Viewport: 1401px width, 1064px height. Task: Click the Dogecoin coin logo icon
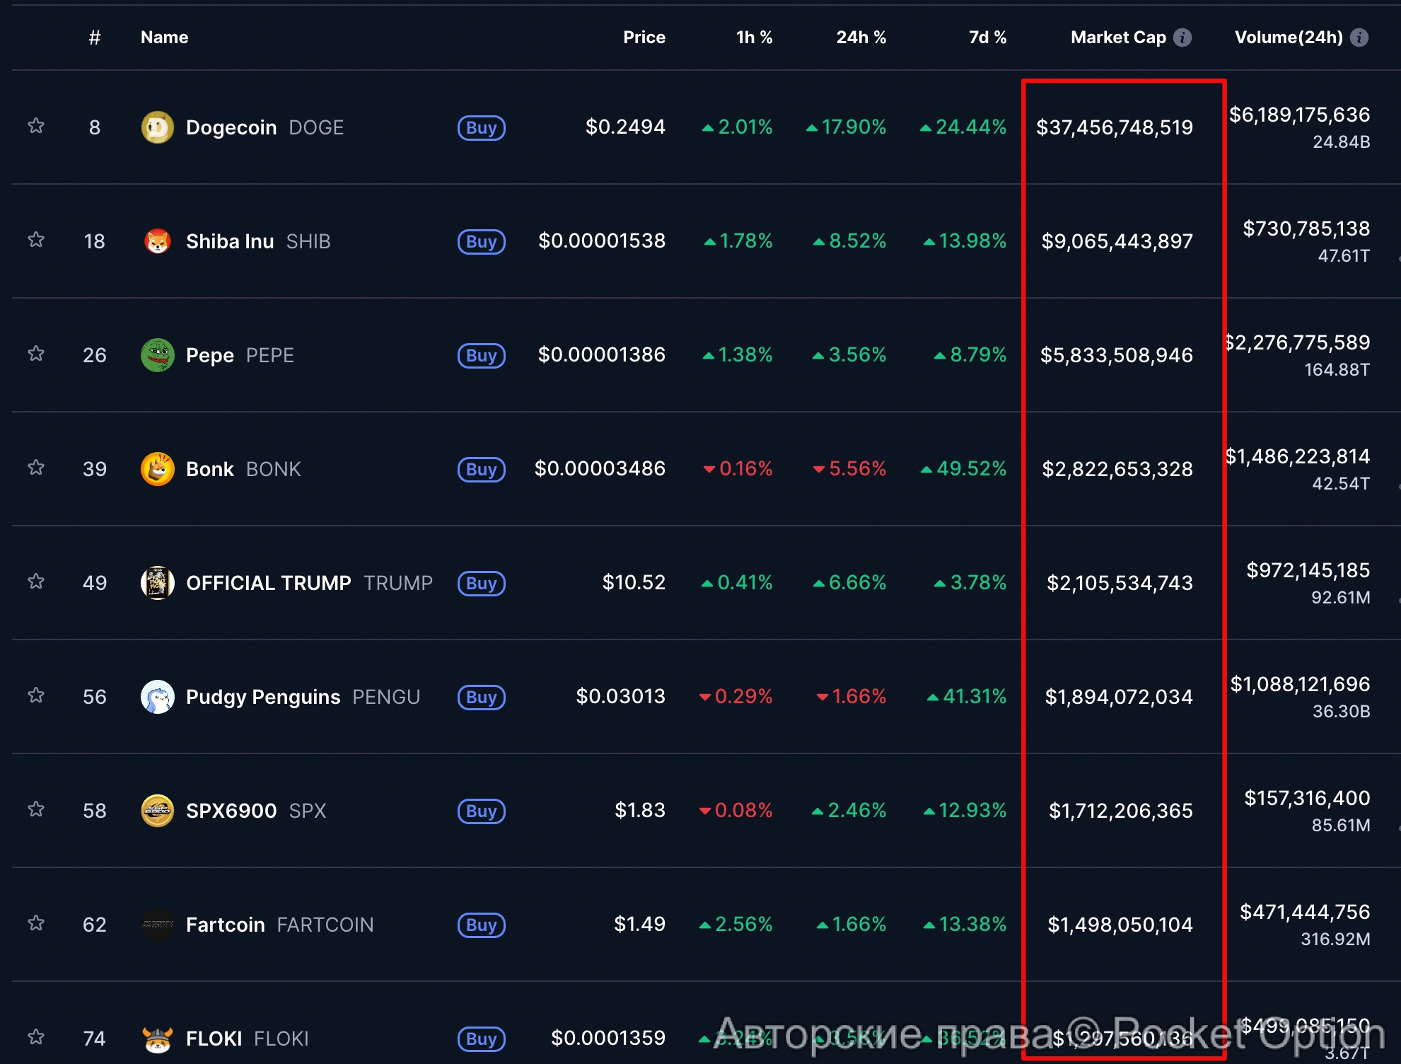coord(157,127)
